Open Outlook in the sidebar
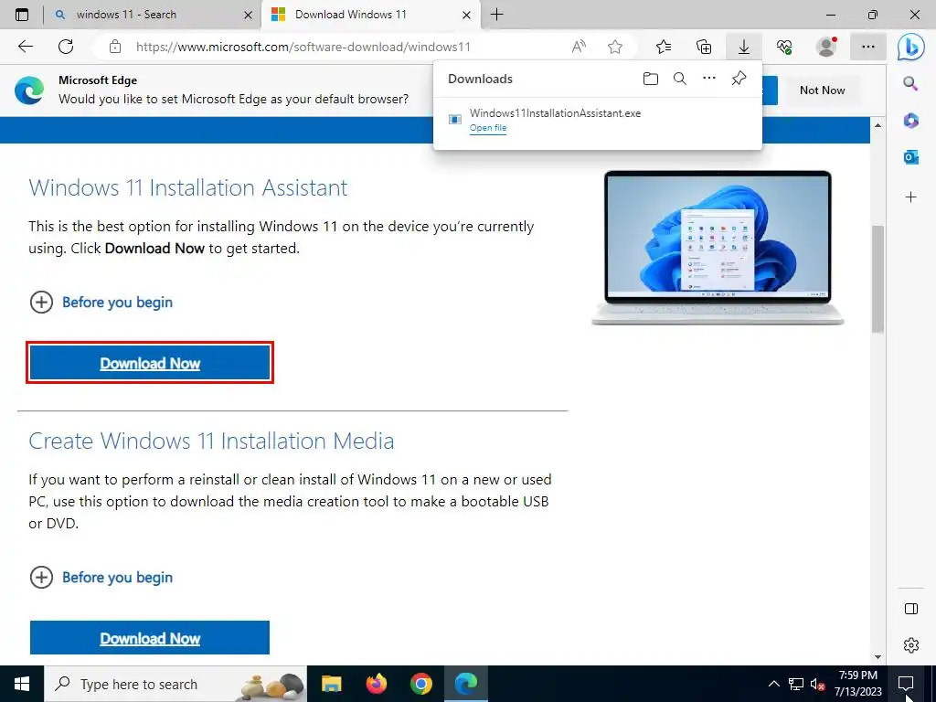Image resolution: width=936 pixels, height=702 pixels. (910, 157)
